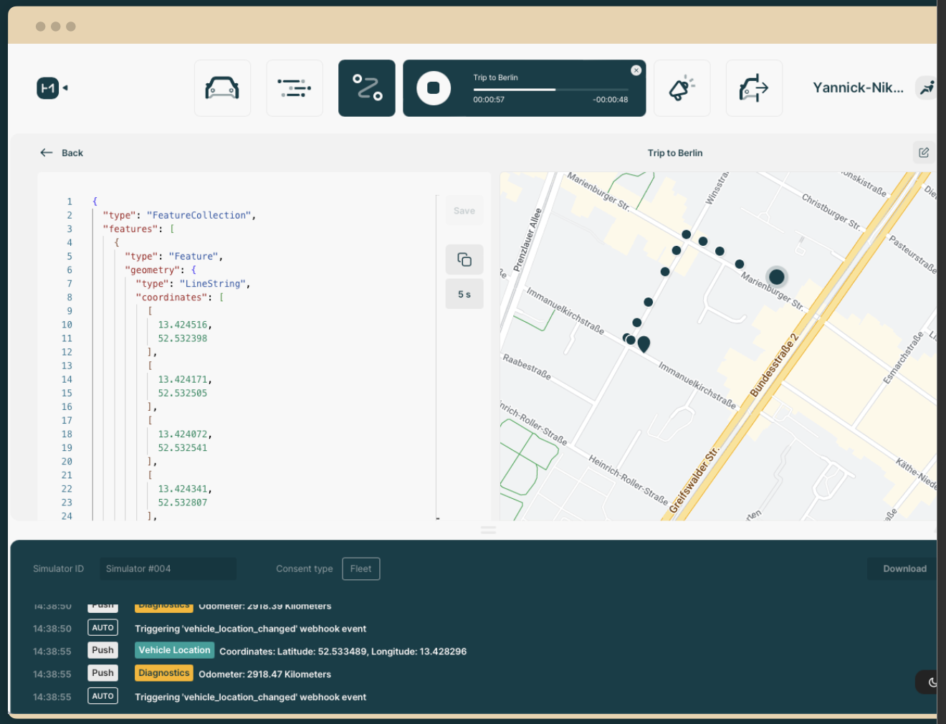The height and width of the screenshot is (724, 946).
Task: Click the icon next to user name
Action: pyautogui.click(x=927, y=87)
